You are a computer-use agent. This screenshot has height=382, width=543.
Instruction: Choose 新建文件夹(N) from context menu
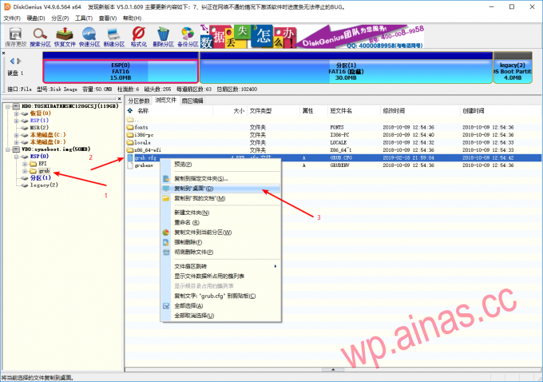(220, 213)
